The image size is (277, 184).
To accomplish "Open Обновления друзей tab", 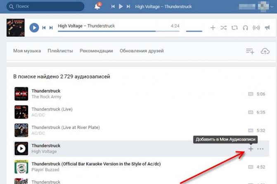I will 142,51.
